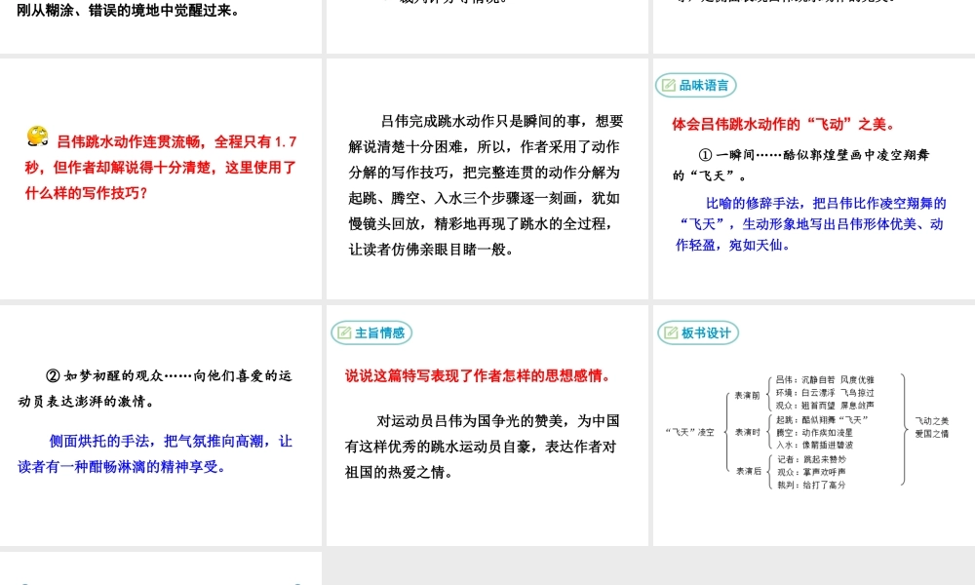Click the blue text about 侧面烘托的手法
The height and width of the screenshot is (585, 975).
(156, 453)
